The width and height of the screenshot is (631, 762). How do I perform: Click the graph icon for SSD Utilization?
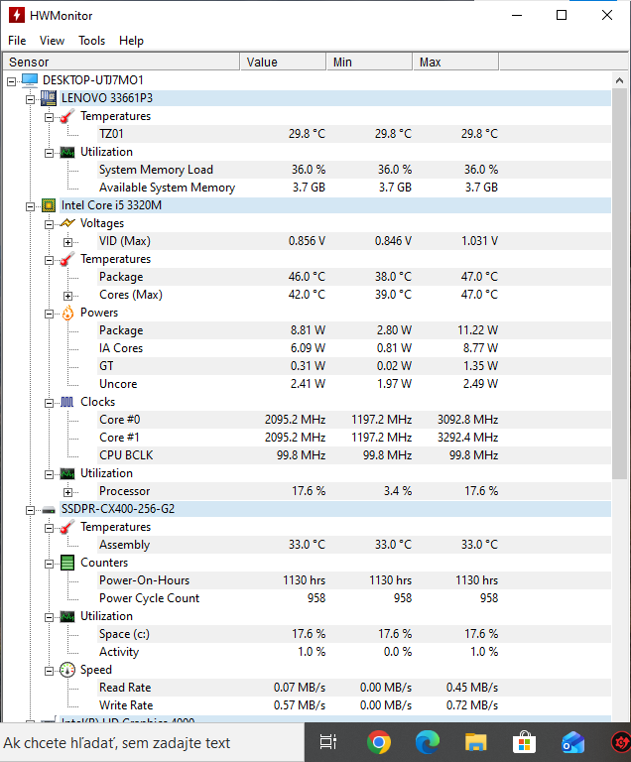pos(67,616)
